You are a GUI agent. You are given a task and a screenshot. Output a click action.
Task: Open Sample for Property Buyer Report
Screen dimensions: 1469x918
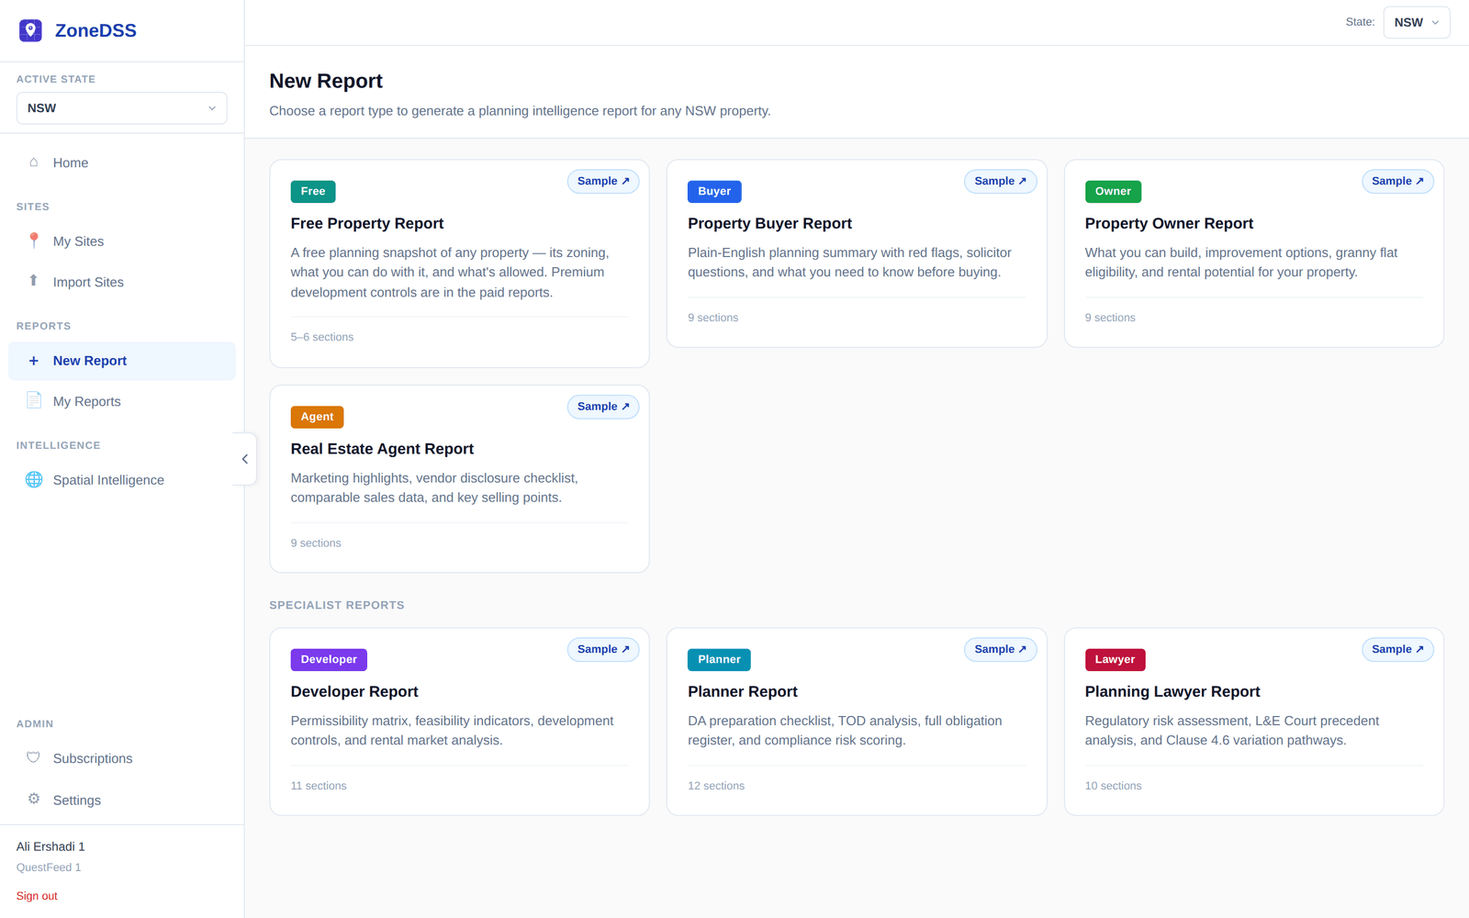click(1000, 181)
